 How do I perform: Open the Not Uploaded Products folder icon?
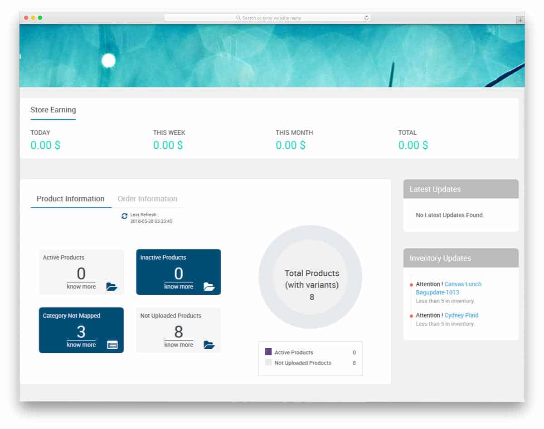click(209, 345)
